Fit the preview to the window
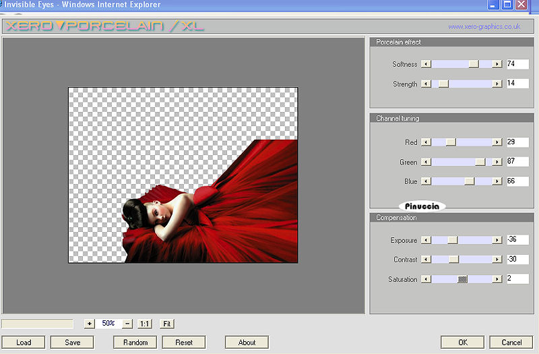 [x=167, y=324]
